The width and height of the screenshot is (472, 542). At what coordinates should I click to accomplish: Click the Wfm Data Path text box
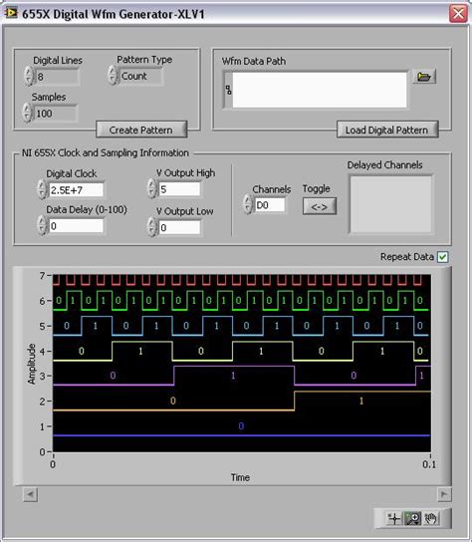tap(320, 90)
